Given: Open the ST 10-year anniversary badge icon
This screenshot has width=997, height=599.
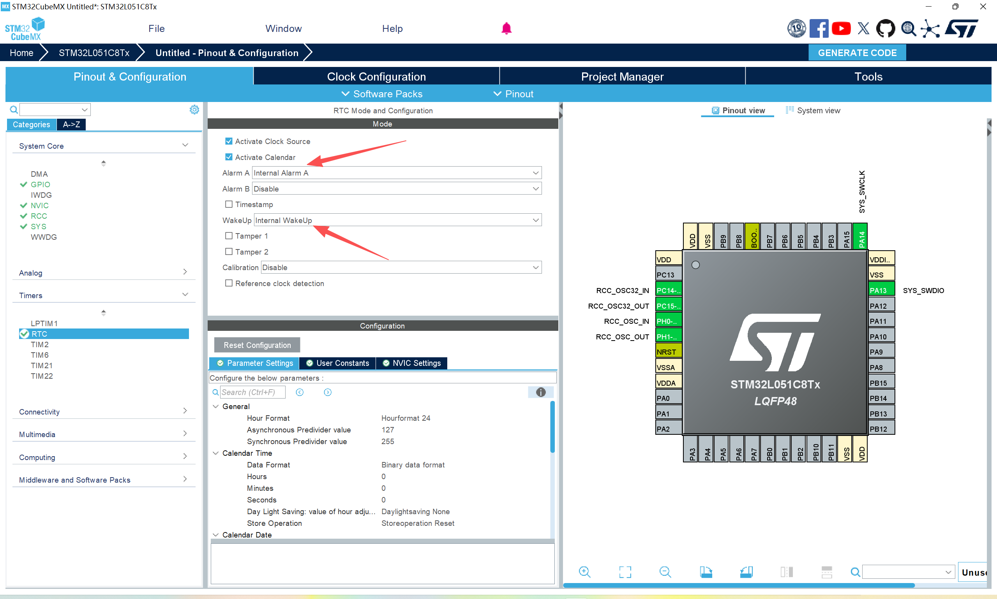Looking at the screenshot, I should pyautogui.click(x=796, y=29).
